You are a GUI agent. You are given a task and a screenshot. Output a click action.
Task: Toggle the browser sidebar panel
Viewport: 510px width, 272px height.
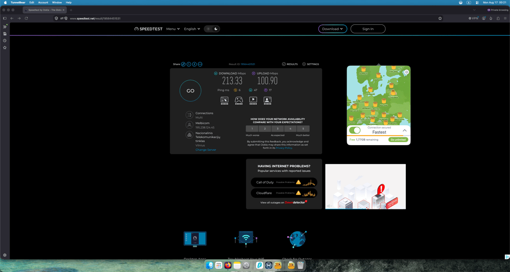pyautogui.click(x=4, y=18)
